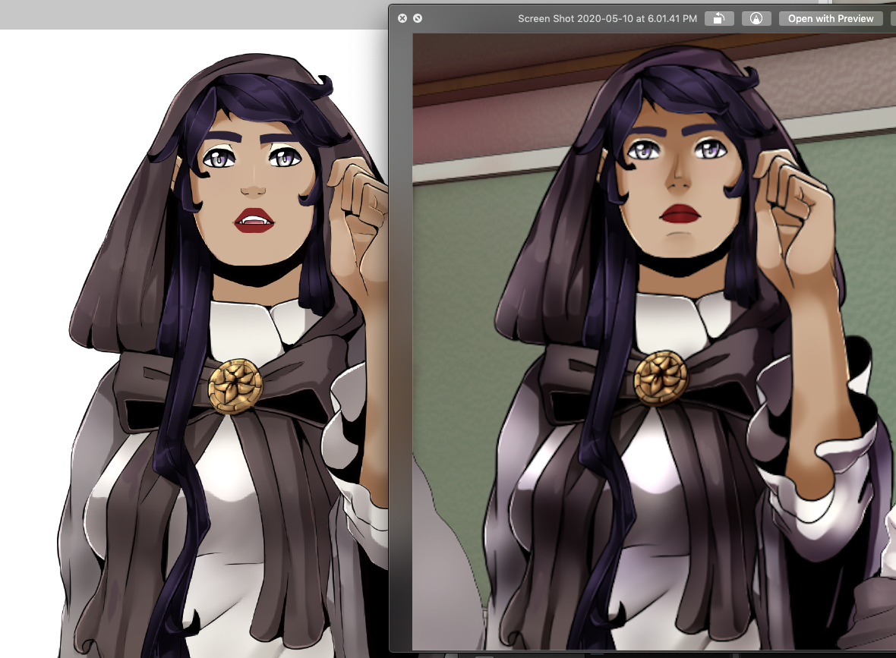
Task: Open Markup tools for the screenshot
Action: pos(756,18)
